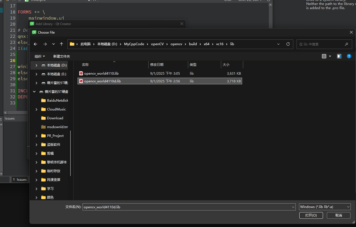
Task: Select the Download folder in sidebar
Action: 55,118
